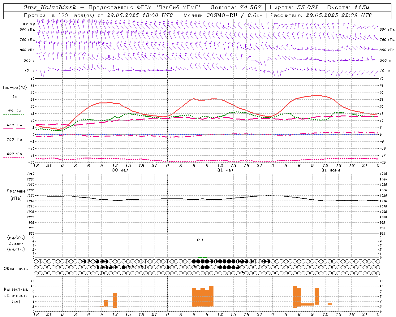Click the tall orange convective bar on 30 мая
Viewport: 396px width, 317px height.
coord(115,300)
